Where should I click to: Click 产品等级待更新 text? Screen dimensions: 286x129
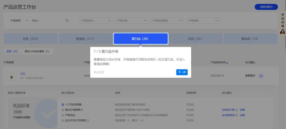(x=22, y=117)
